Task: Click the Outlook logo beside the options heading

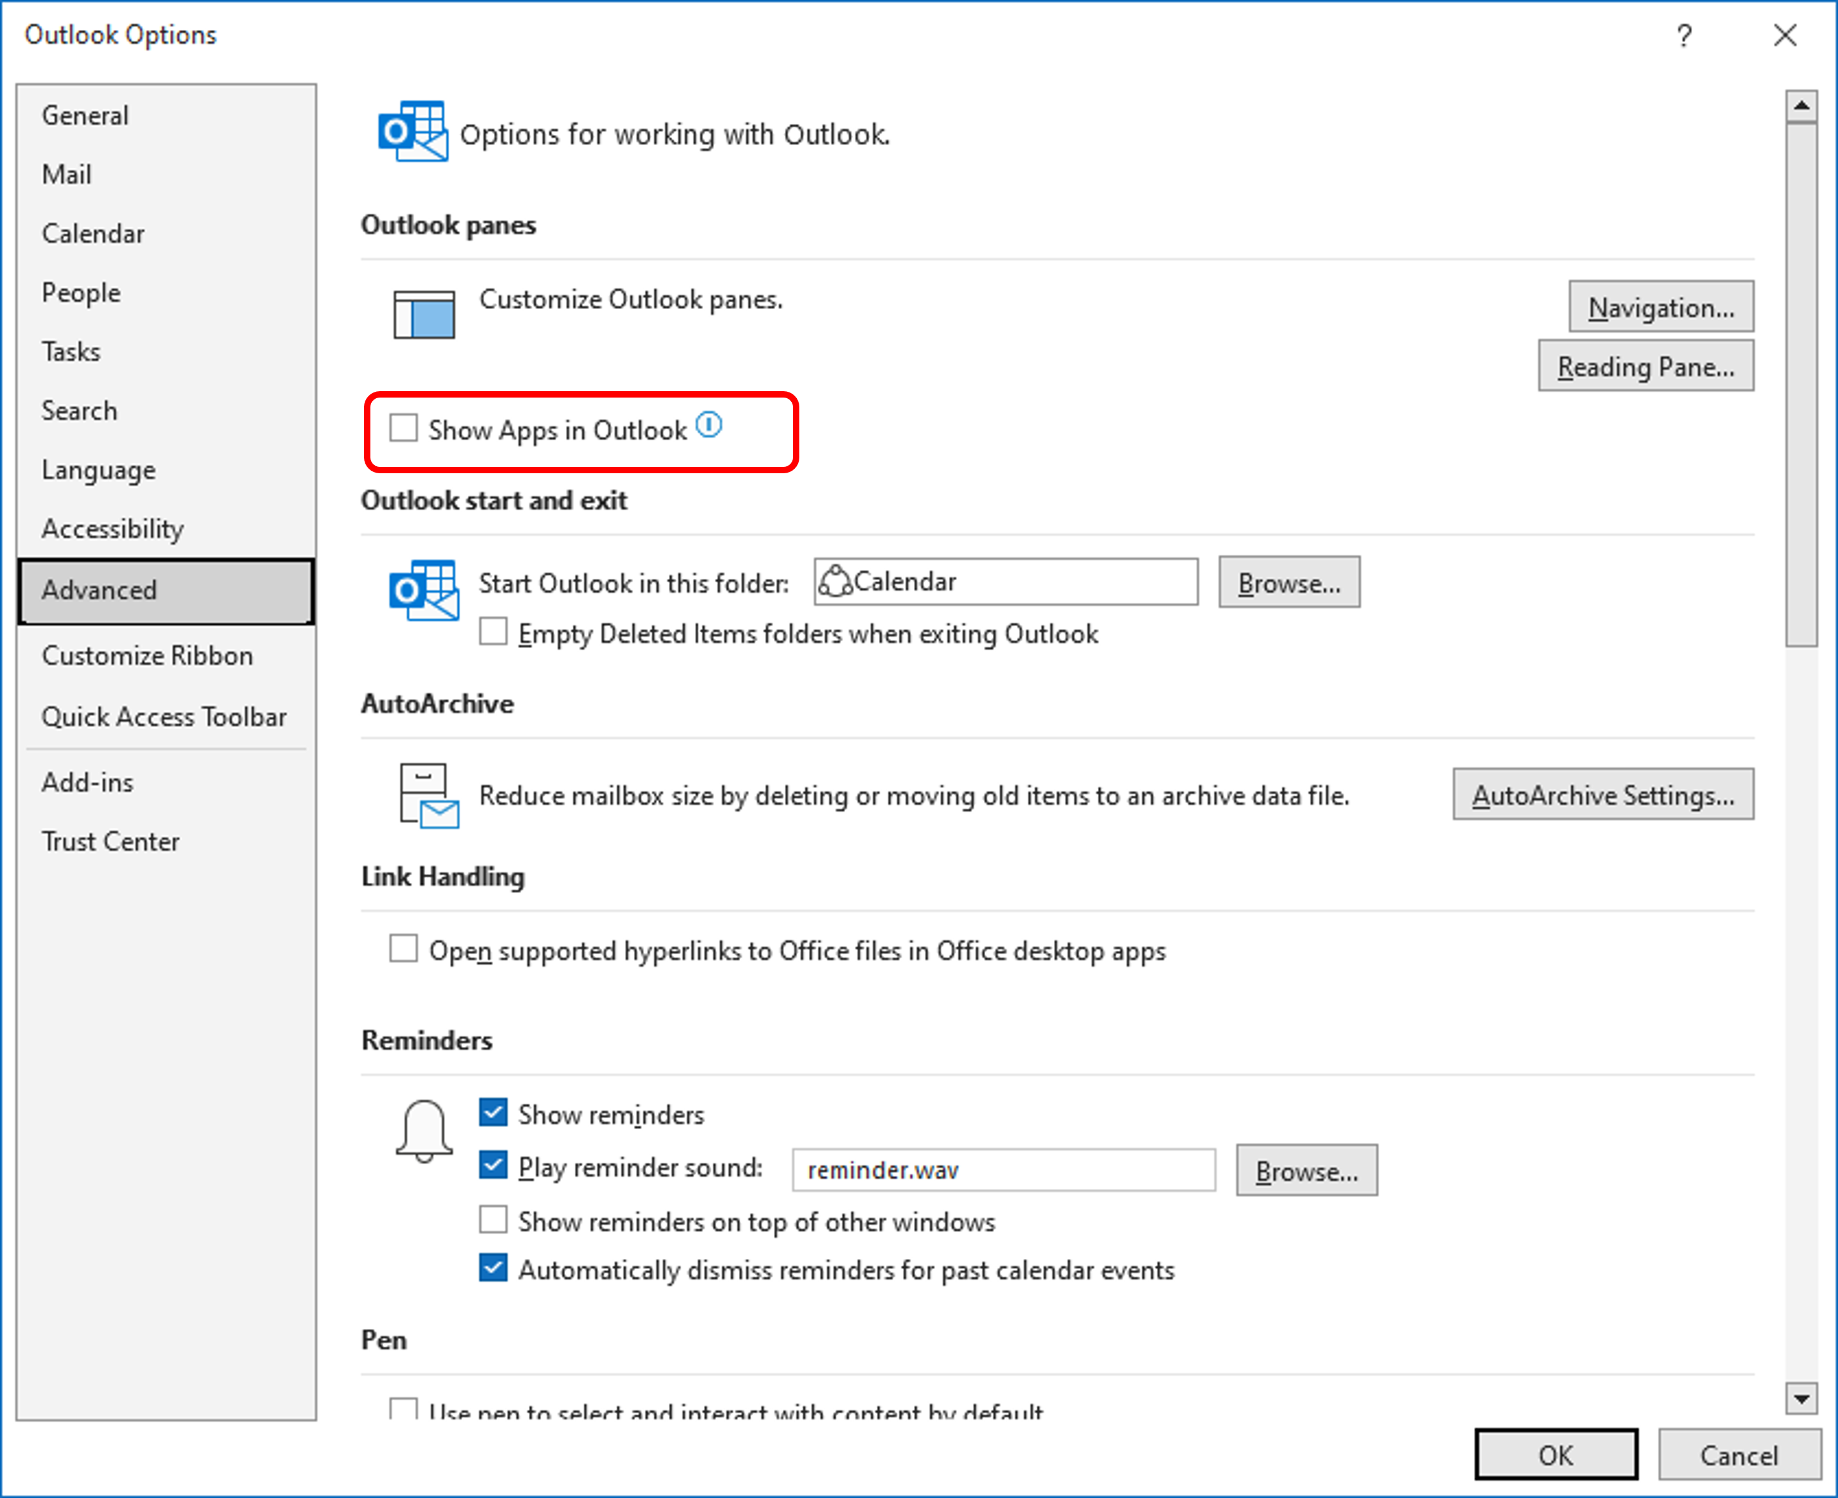Action: click(412, 131)
